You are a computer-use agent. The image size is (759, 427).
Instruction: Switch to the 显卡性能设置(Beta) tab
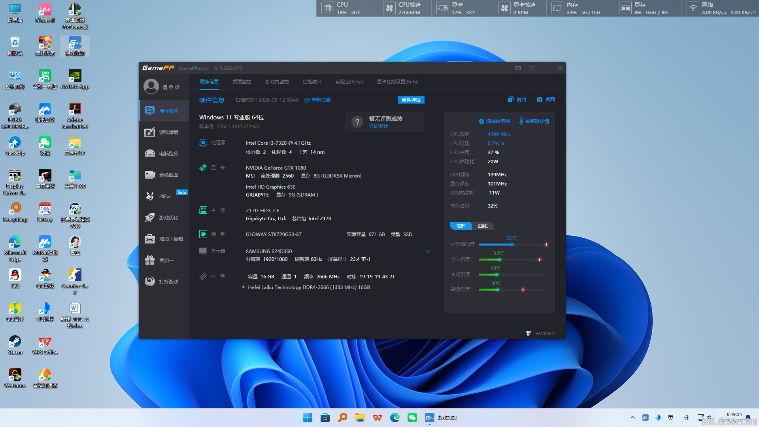click(x=398, y=82)
